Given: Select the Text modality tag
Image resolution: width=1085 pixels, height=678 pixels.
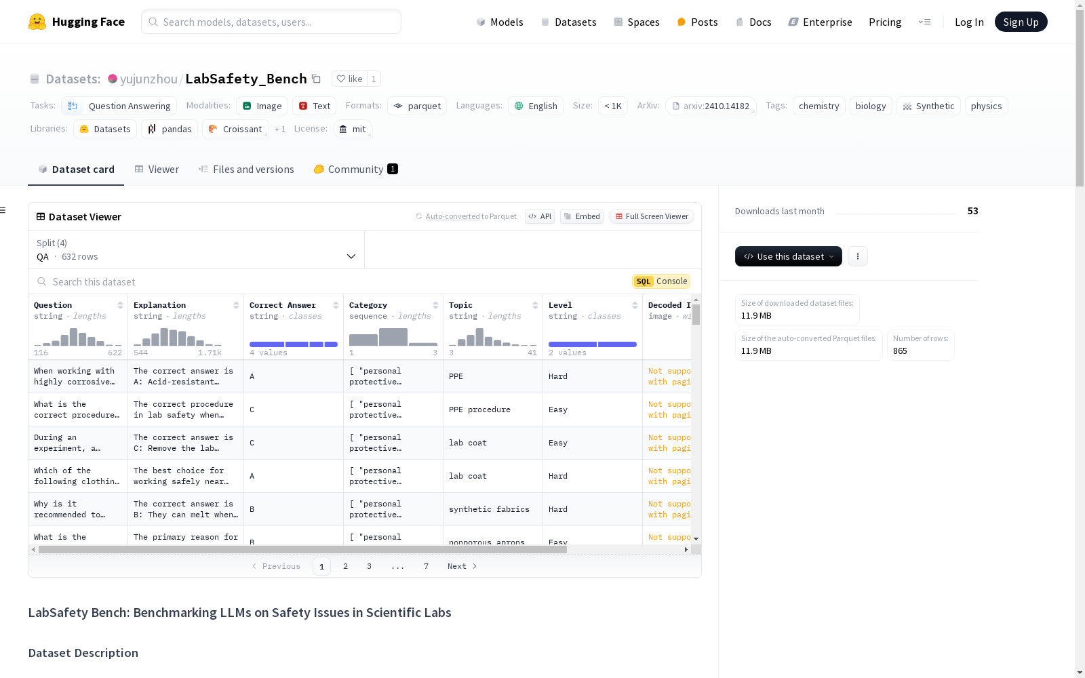Looking at the screenshot, I should [315, 106].
